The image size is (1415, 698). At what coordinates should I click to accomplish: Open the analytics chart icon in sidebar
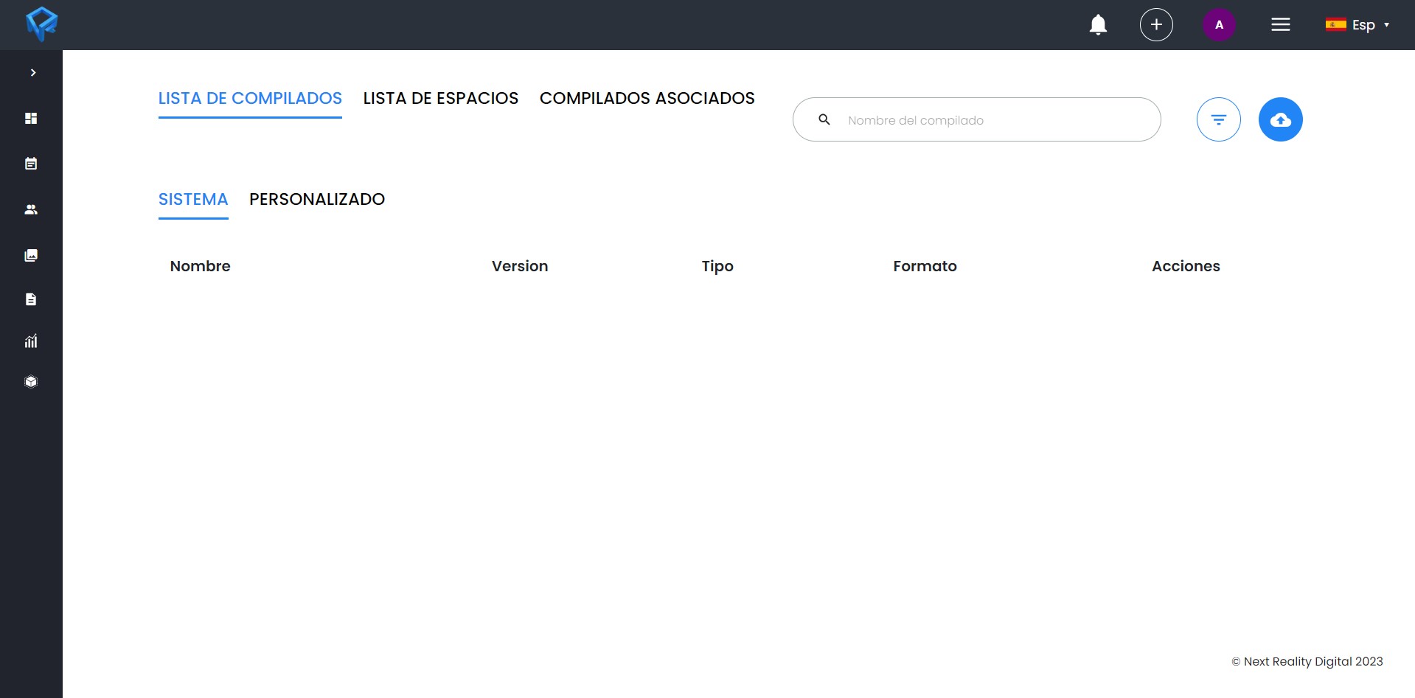click(x=31, y=341)
